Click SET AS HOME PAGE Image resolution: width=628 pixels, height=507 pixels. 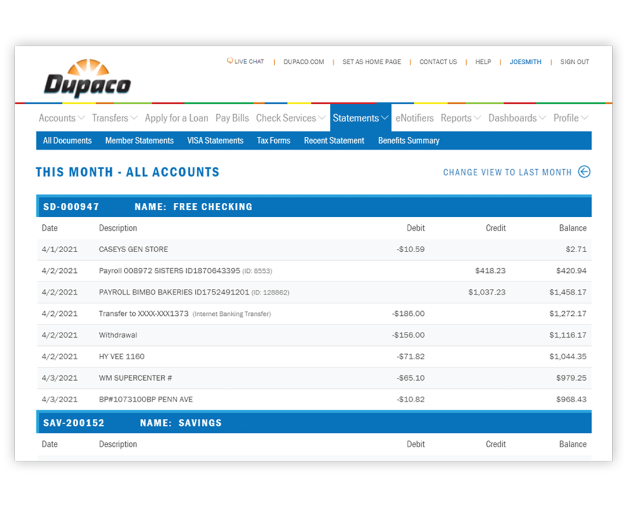click(371, 61)
